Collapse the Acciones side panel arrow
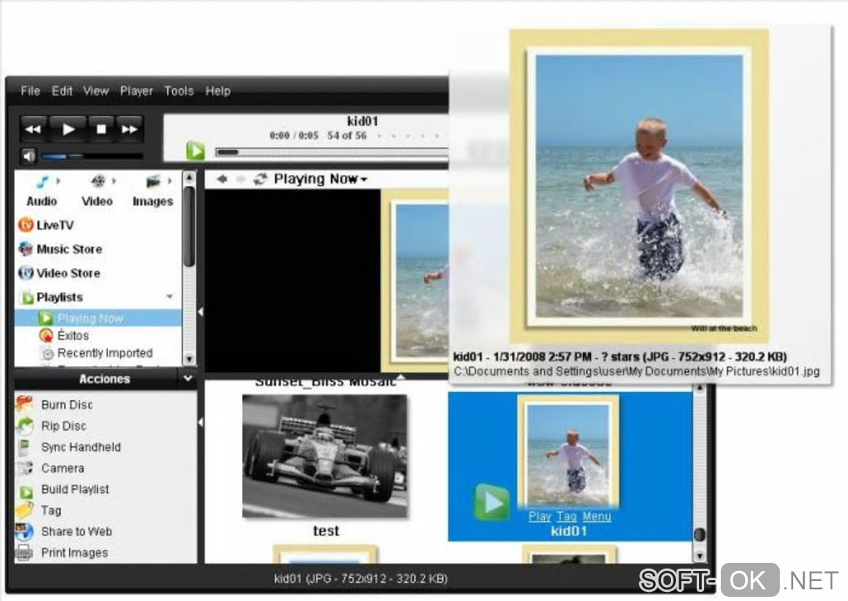The image size is (848, 601). pyautogui.click(x=200, y=423)
